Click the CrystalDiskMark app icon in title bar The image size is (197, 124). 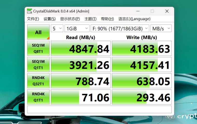pos(29,11)
